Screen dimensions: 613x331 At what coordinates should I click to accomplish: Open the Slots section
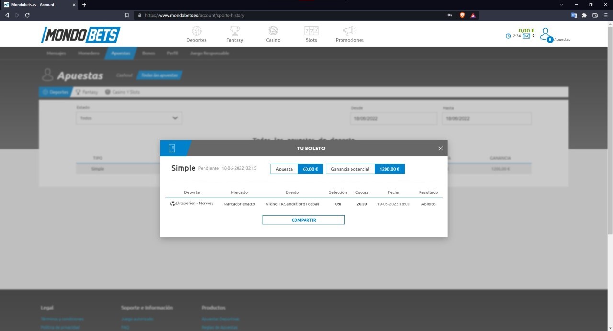[x=311, y=34]
